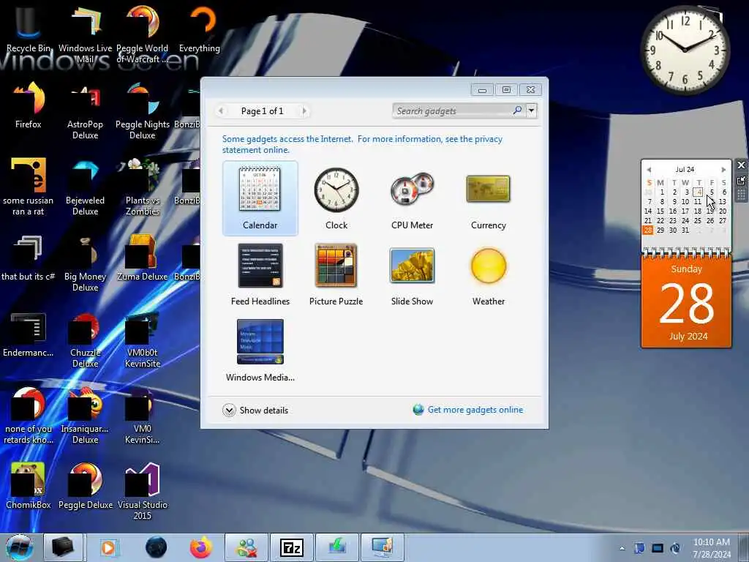Select Big Money Deluxe desktop icon

(x=85, y=263)
